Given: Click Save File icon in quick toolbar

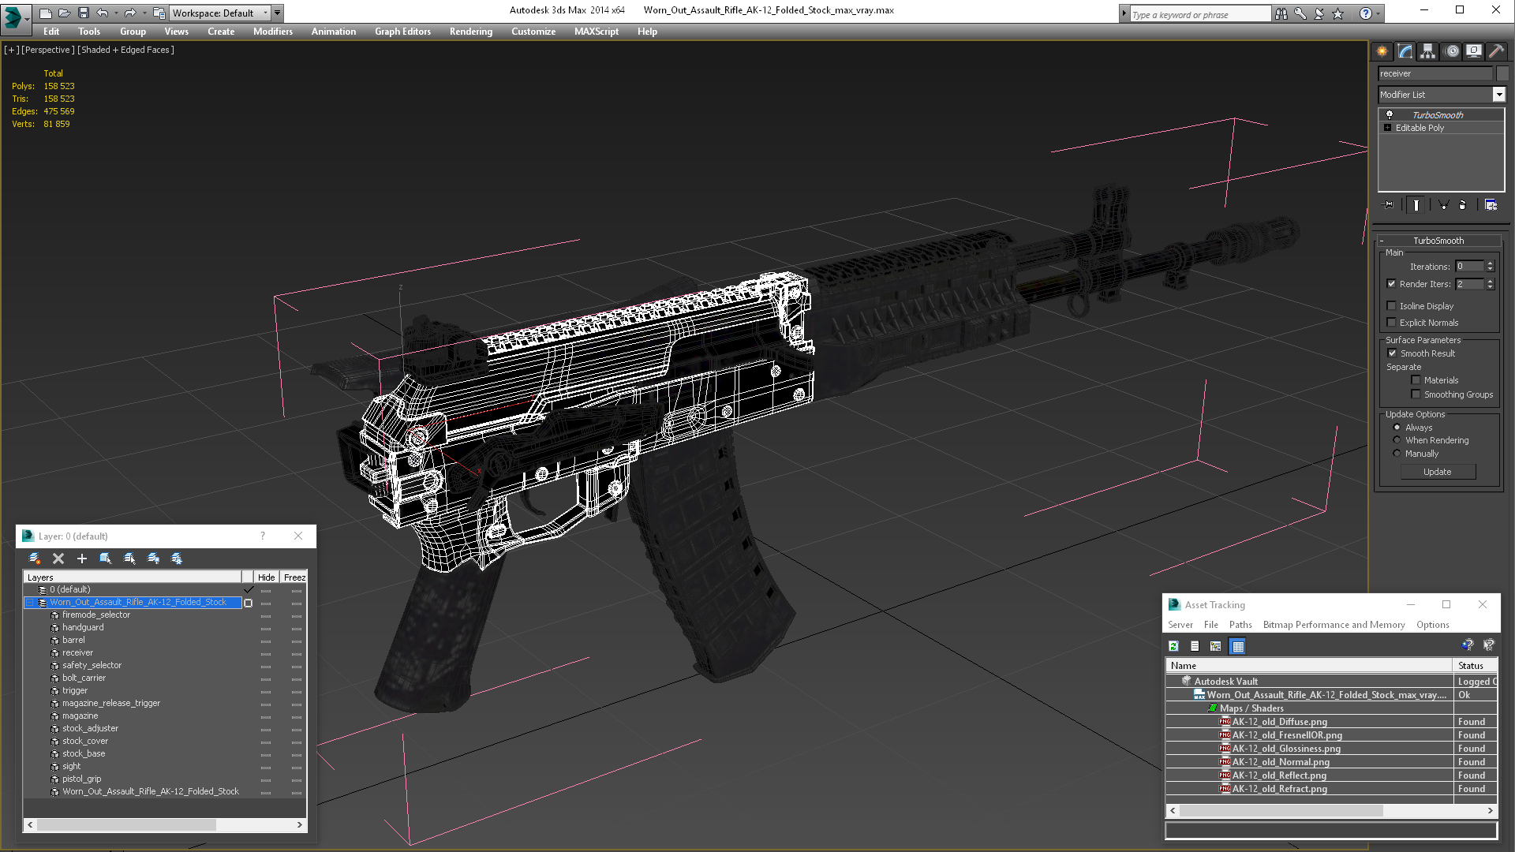Looking at the screenshot, I should click(x=83, y=13).
